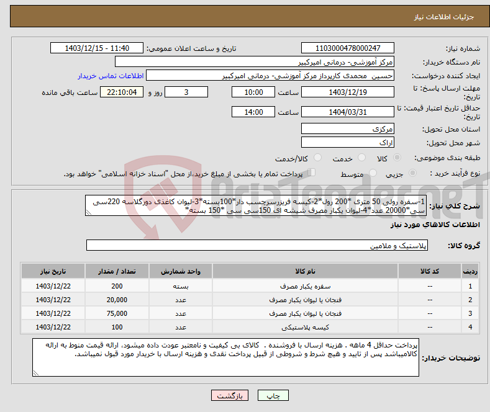Click the remaining time field 22:10:04
The image size is (490, 412).
(122, 92)
